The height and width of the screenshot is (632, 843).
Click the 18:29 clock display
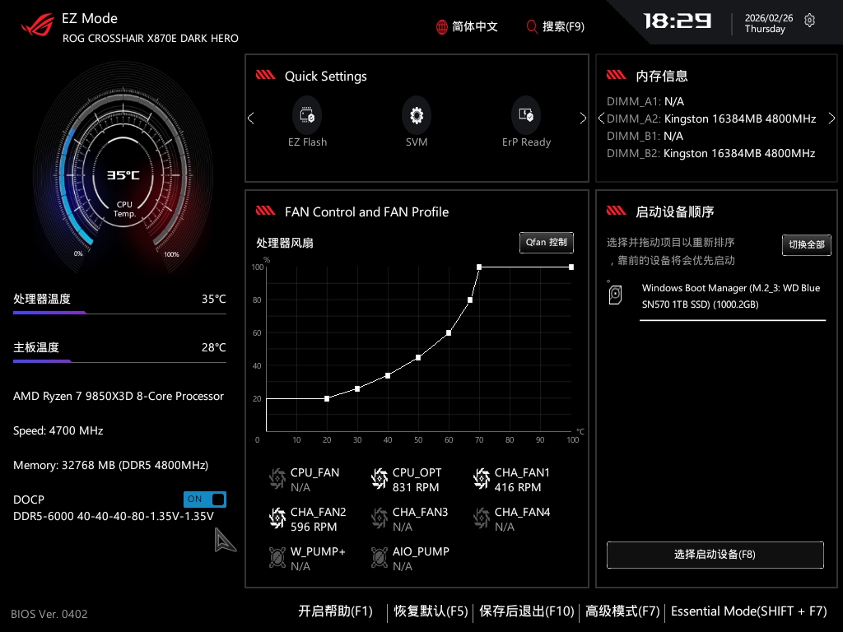tap(678, 21)
